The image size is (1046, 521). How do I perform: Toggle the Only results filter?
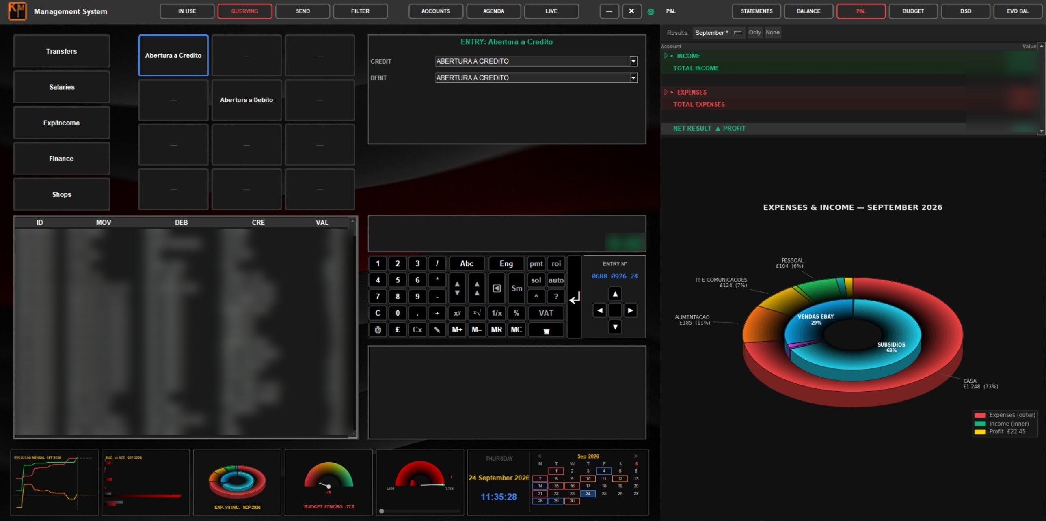click(x=754, y=32)
